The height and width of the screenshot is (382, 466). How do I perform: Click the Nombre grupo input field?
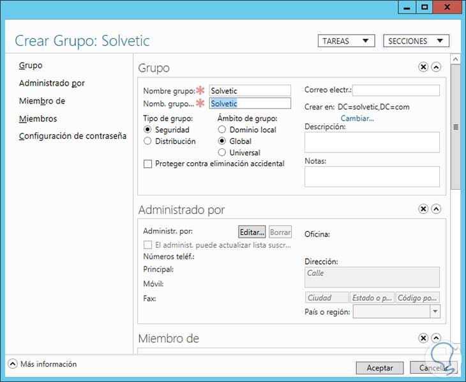[x=250, y=91]
